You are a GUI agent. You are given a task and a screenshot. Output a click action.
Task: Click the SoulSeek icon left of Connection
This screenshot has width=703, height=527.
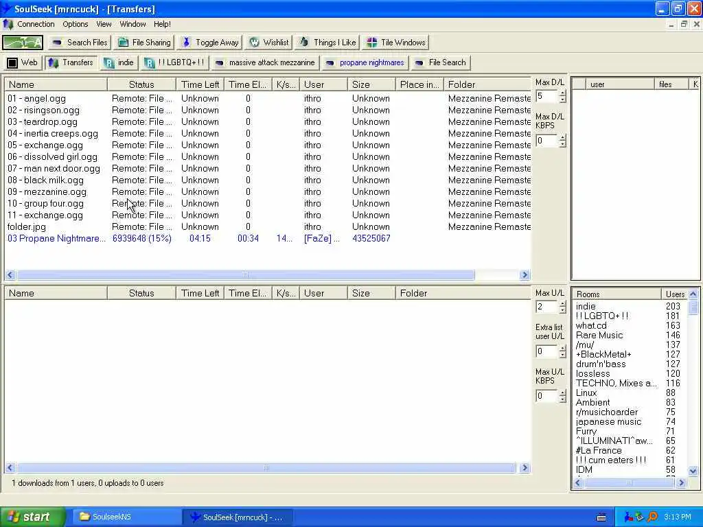coord(8,24)
